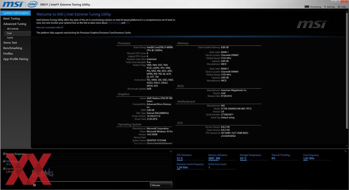Select All Controls under Advanced Tuning
Image resolution: width=349 pixels, height=190 pixels.
(13, 29)
